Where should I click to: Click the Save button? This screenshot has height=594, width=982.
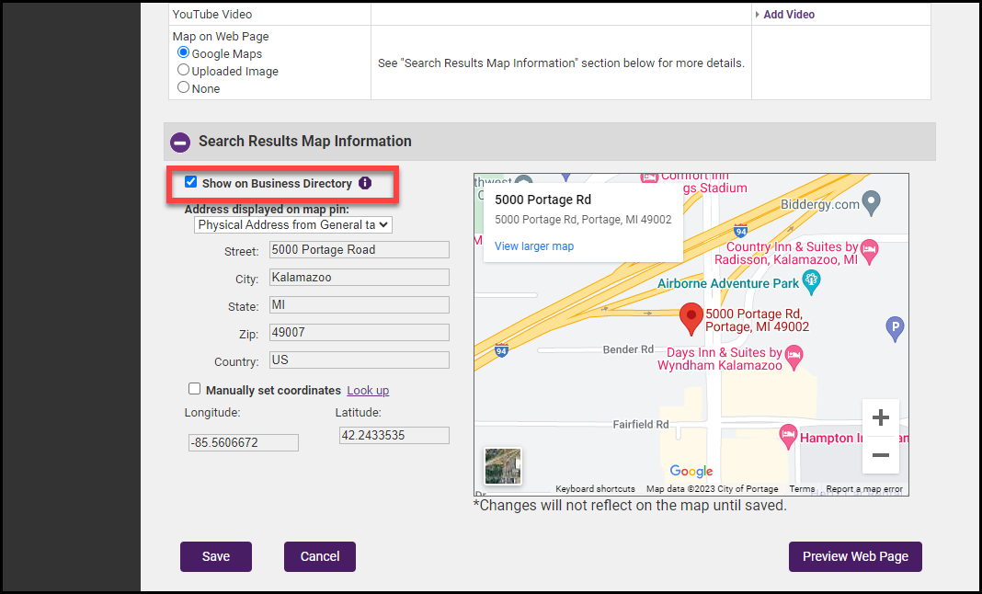coord(216,556)
